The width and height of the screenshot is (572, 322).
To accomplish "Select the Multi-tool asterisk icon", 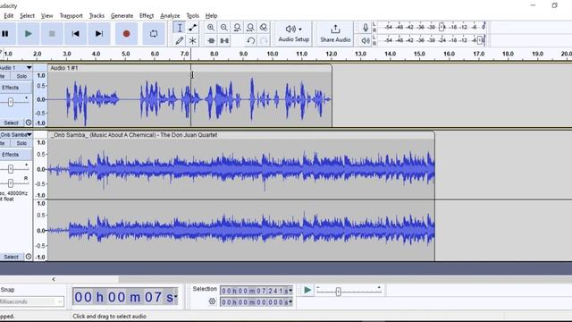I will click(x=193, y=40).
